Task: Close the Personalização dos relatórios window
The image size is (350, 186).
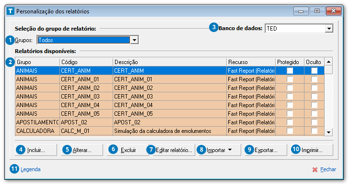Action: coord(334,11)
